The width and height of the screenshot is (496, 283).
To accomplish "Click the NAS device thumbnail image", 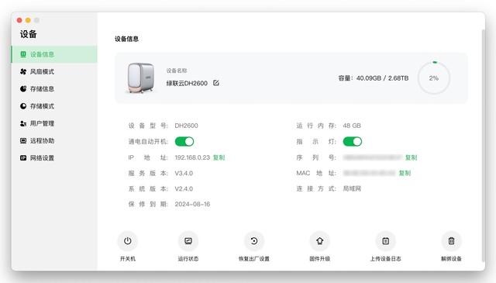I will pos(141,78).
